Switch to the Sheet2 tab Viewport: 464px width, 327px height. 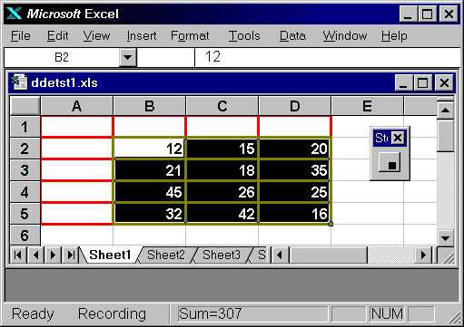click(166, 255)
